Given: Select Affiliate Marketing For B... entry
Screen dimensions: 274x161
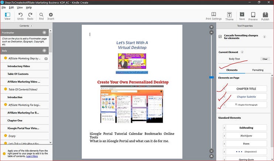Looking at the screenshot, I should [x=24, y=113].
